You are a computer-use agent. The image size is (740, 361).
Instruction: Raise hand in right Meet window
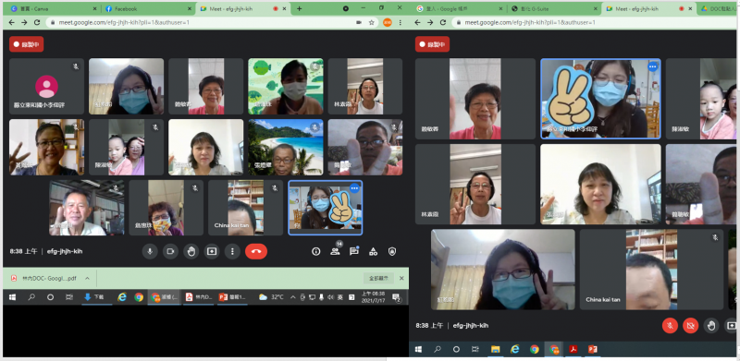(x=711, y=325)
